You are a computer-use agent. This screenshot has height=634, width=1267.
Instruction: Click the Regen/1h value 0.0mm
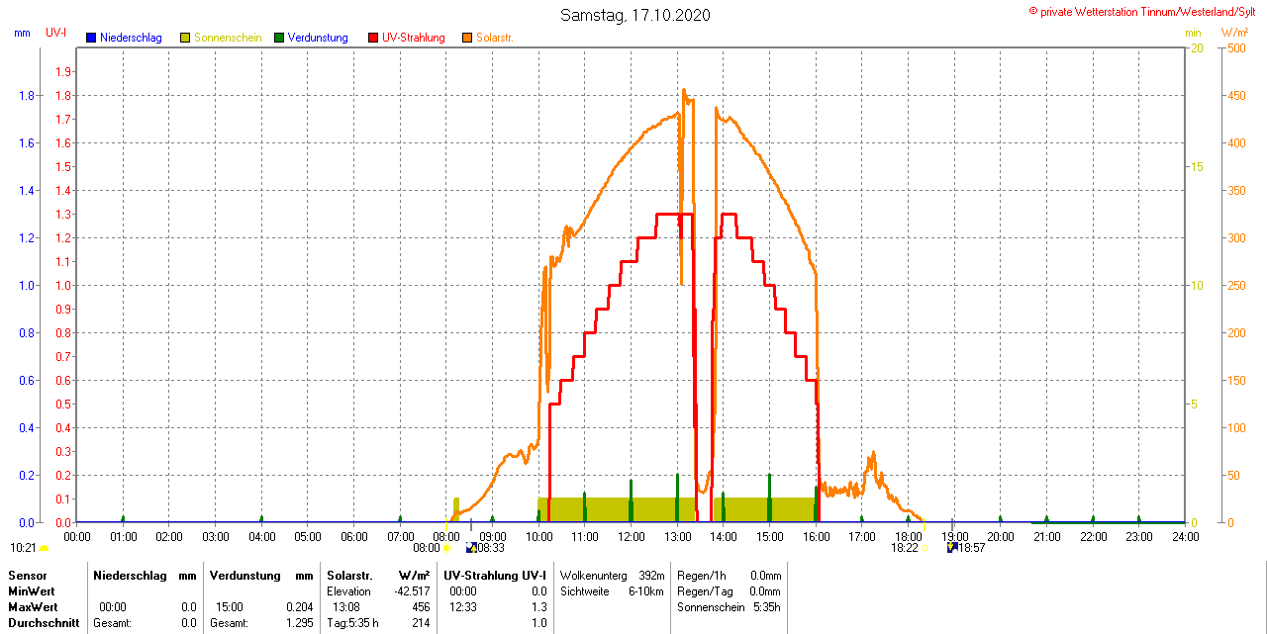point(765,575)
